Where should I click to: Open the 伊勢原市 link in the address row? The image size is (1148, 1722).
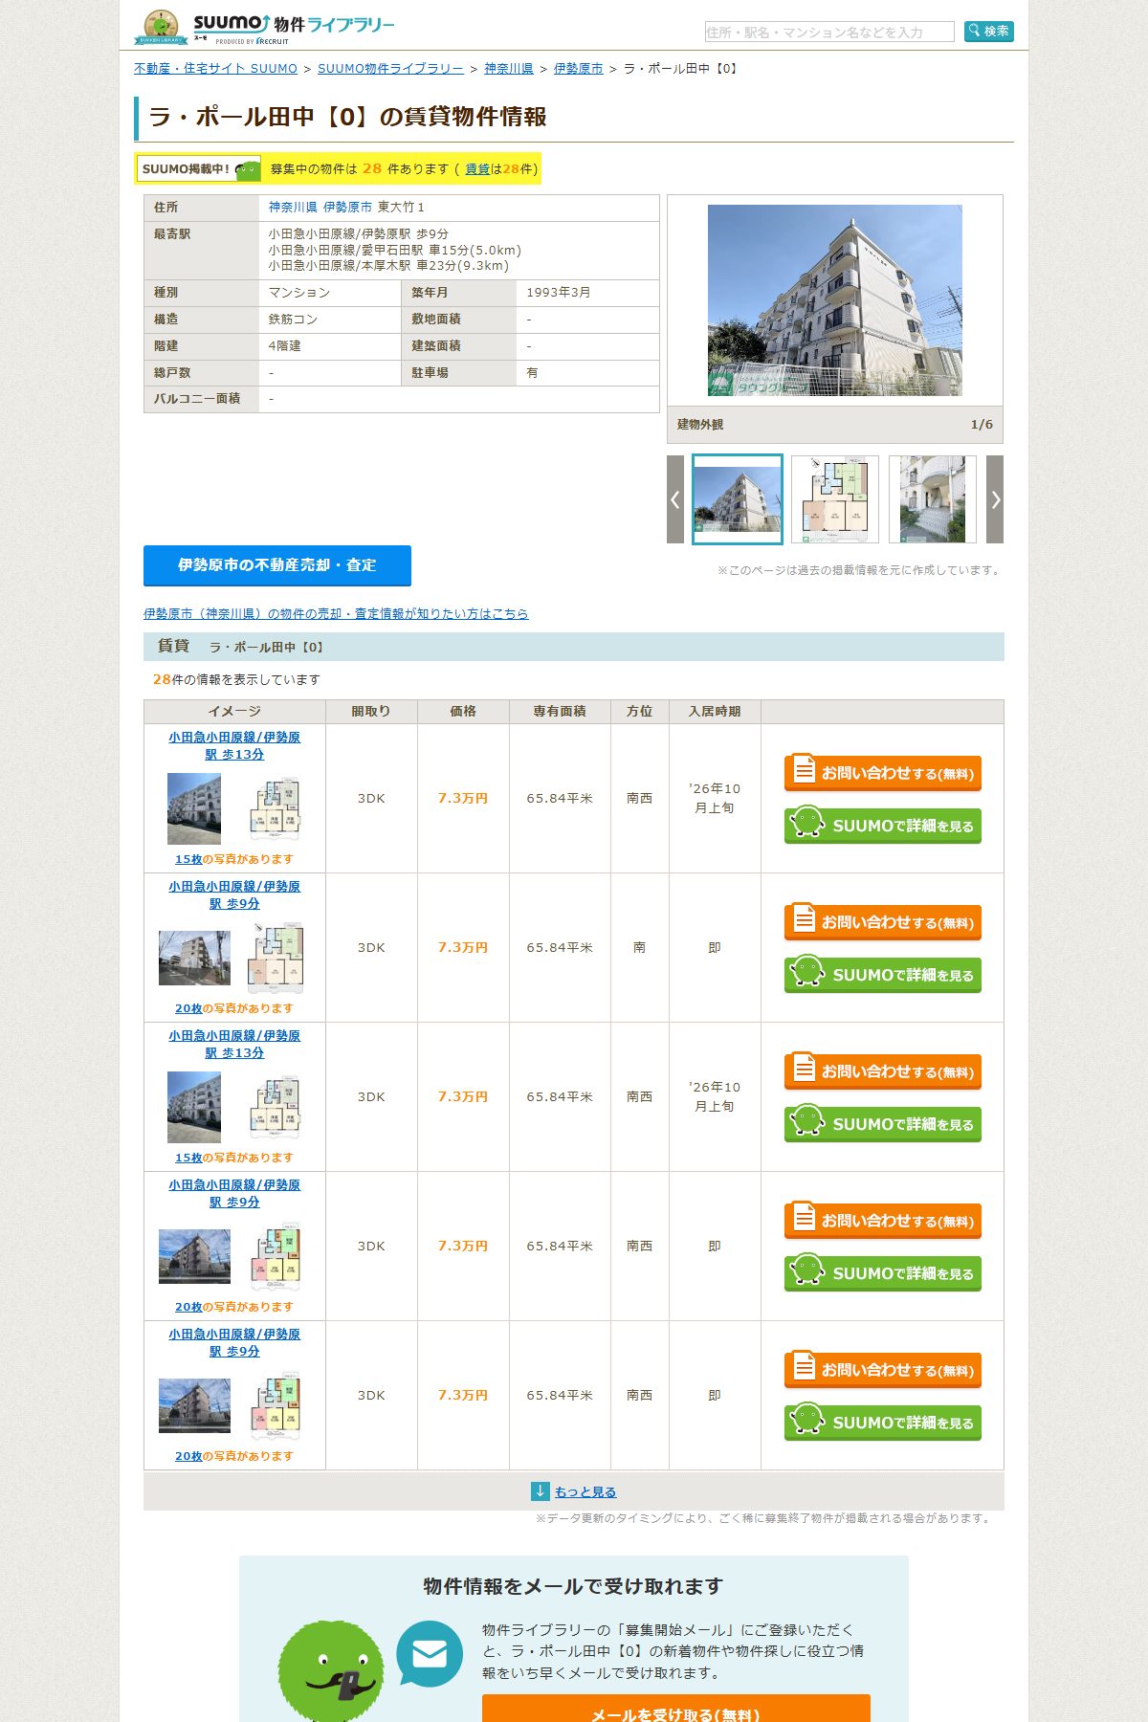pos(347,208)
